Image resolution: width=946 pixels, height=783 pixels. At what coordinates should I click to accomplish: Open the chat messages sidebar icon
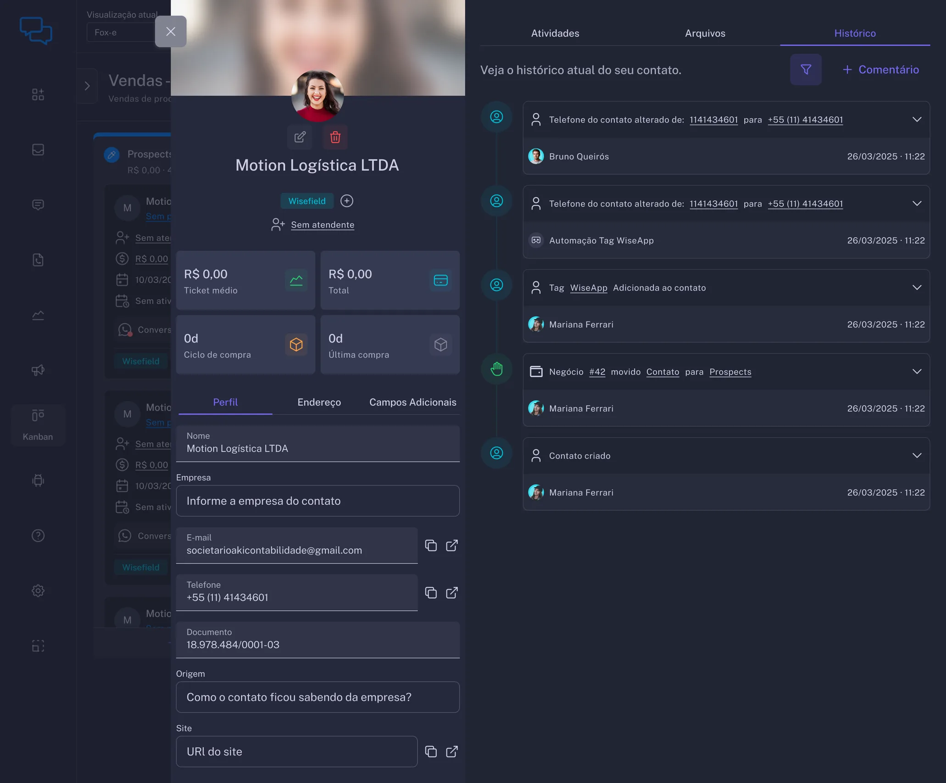pyautogui.click(x=38, y=205)
